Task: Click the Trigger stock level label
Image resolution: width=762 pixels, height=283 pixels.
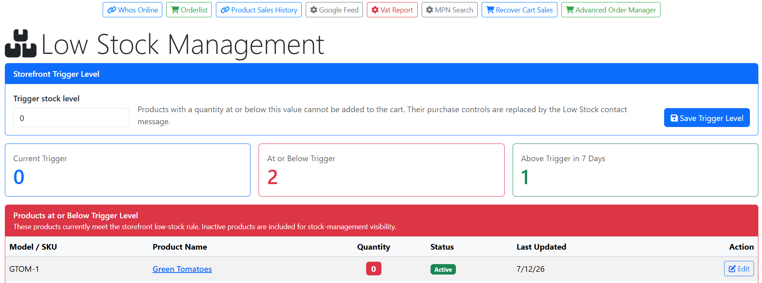Action: click(46, 98)
